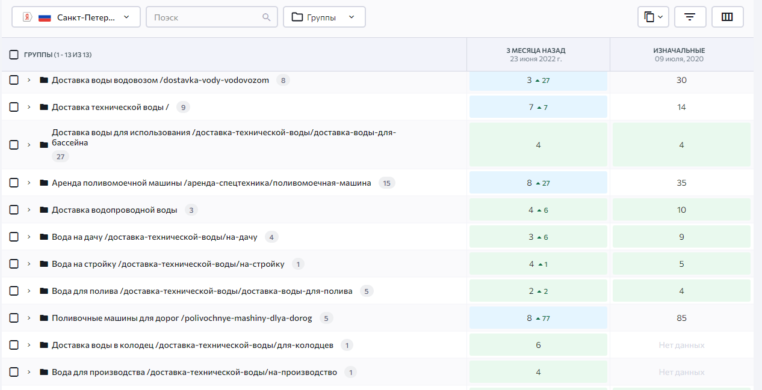Open group name Поливочные машины для дорог
This screenshot has width=762, height=390.
point(182,318)
